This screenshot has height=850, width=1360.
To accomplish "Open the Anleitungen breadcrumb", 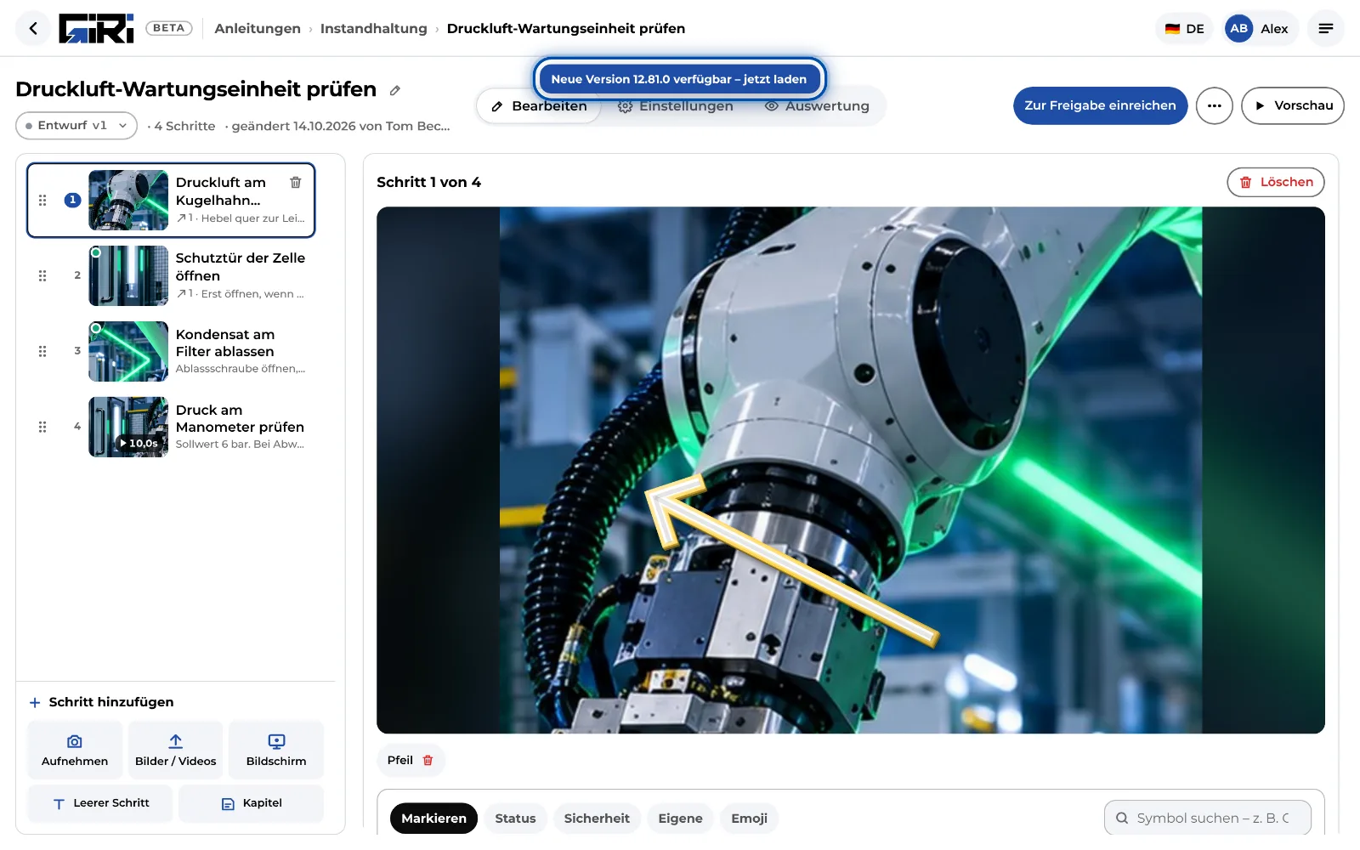I will point(258,28).
